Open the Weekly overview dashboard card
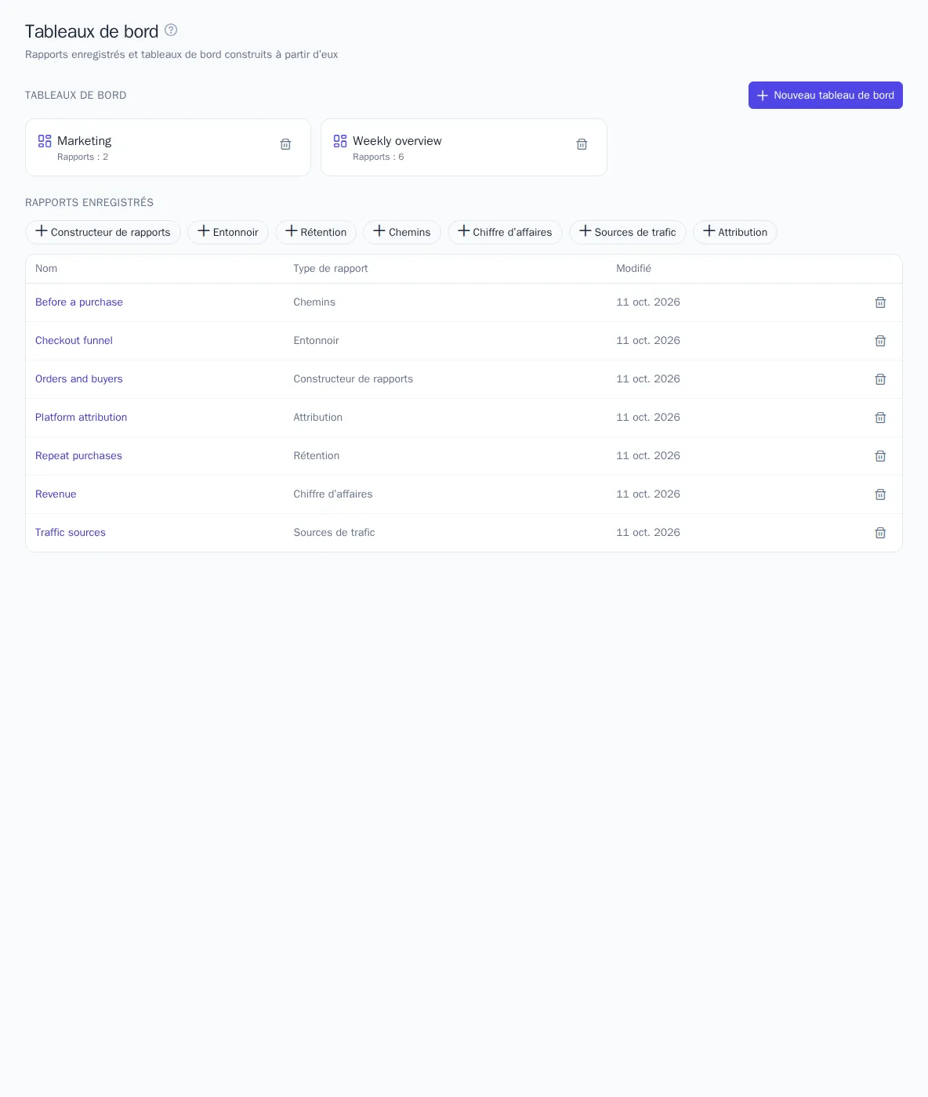The width and height of the screenshot is (928, 1097). (464, 147)
